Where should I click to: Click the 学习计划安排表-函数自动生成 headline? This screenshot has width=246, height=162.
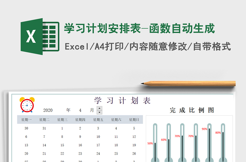(139, 28)
